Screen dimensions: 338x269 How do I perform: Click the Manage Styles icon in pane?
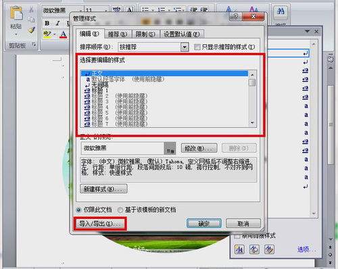click(269, 249)
